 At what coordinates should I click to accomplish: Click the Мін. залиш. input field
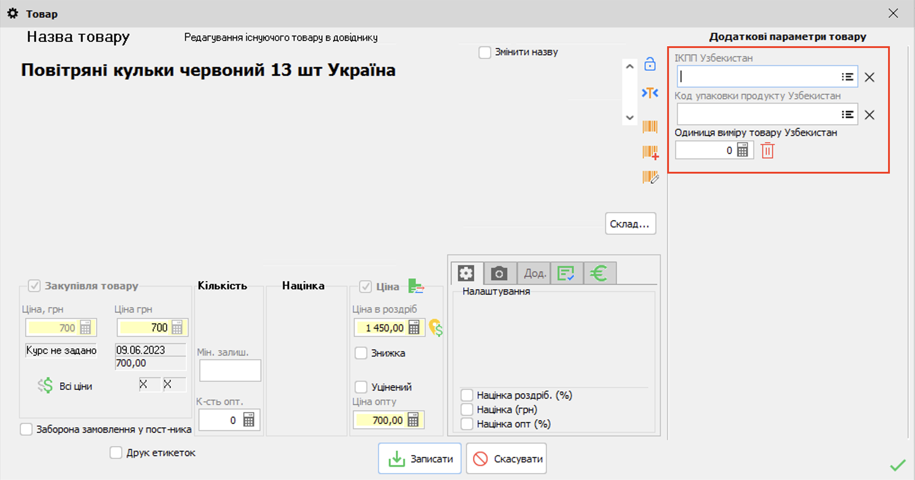(230, 371)
